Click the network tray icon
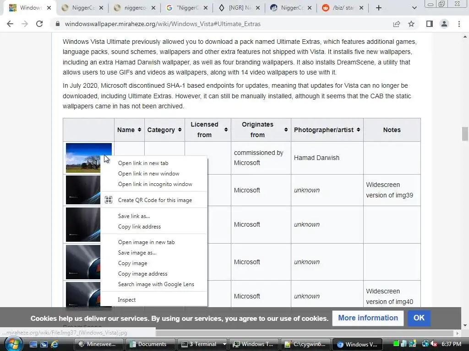Screen dimensions: 469x351 [425, 344]
